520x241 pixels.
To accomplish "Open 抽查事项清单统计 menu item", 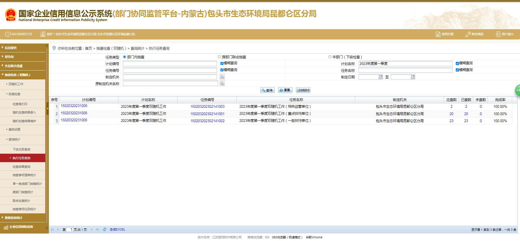I will 23,175.
